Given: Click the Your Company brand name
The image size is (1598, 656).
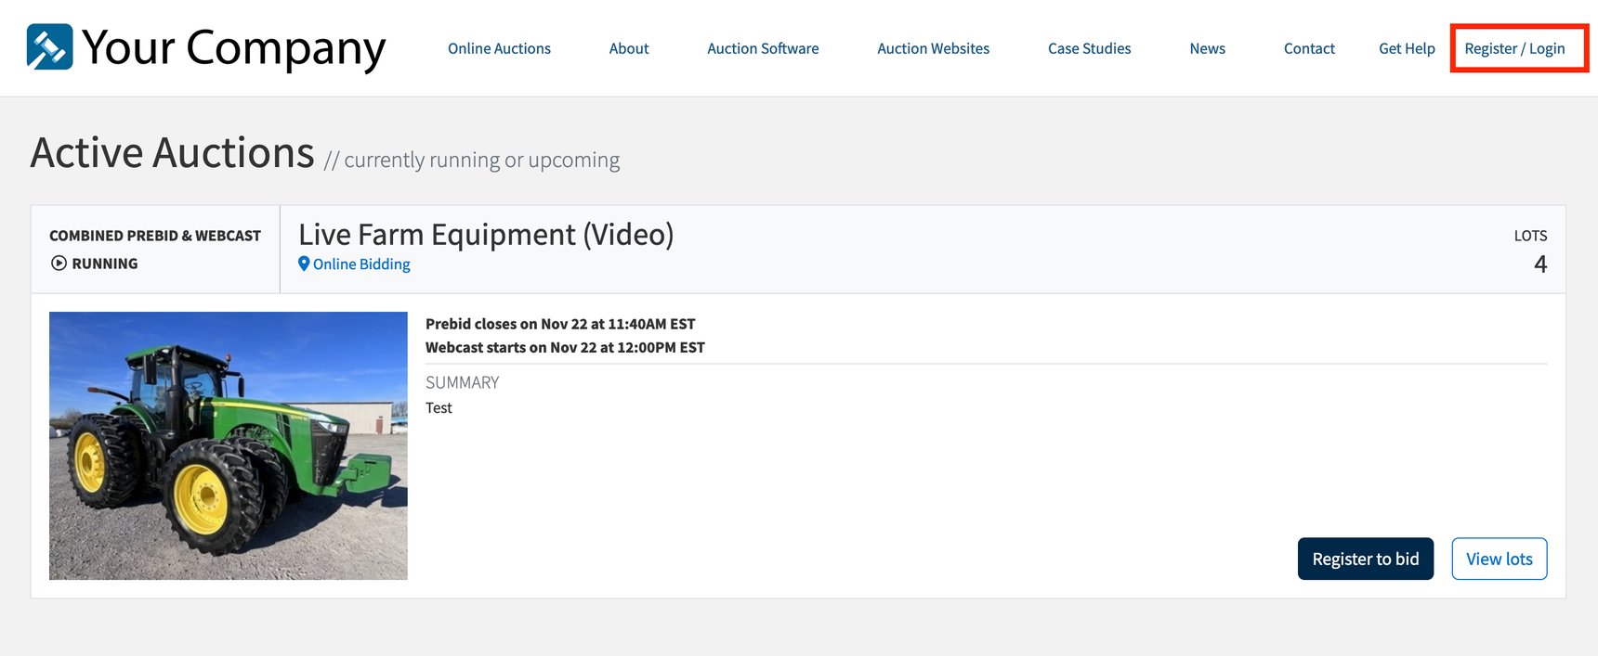Looking at the screenshot, I should 233,48.
